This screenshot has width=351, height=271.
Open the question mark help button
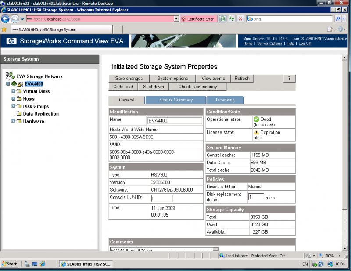[x=289, y=79]
